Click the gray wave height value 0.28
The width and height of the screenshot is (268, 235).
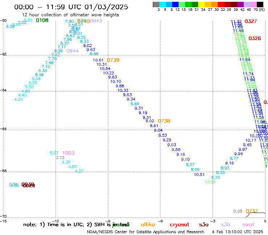pos(238,211)
